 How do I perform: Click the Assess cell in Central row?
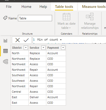(37, 92)
